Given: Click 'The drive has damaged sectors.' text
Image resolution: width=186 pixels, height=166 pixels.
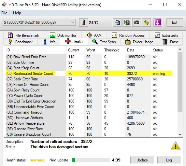Looking at the screenshot, I should (x=60, y=147).
